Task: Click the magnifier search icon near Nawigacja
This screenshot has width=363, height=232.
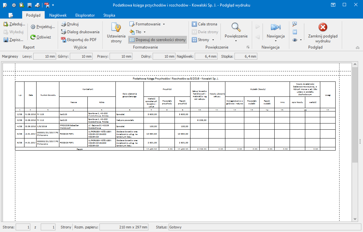Action: 295,24
